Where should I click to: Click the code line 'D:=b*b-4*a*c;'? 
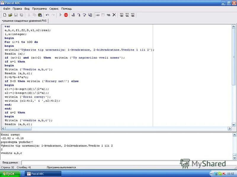17,77
